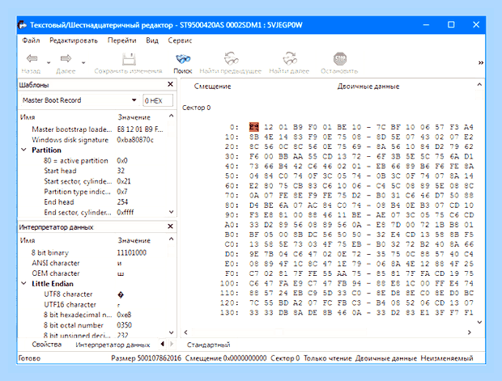
Task: Open Поиск binoculars search tool
Action: coord(183,59)
